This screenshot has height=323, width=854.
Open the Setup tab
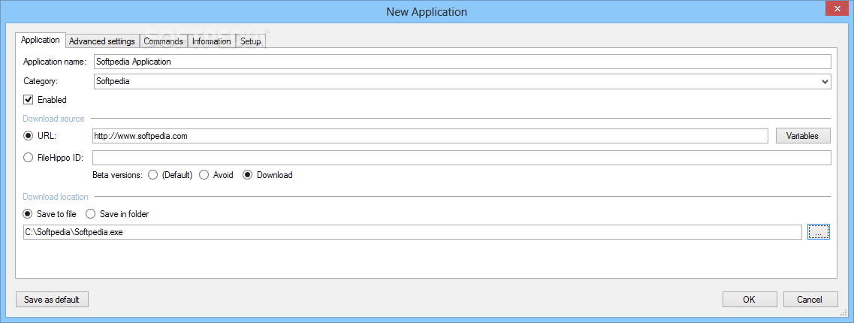coord(251,41)
